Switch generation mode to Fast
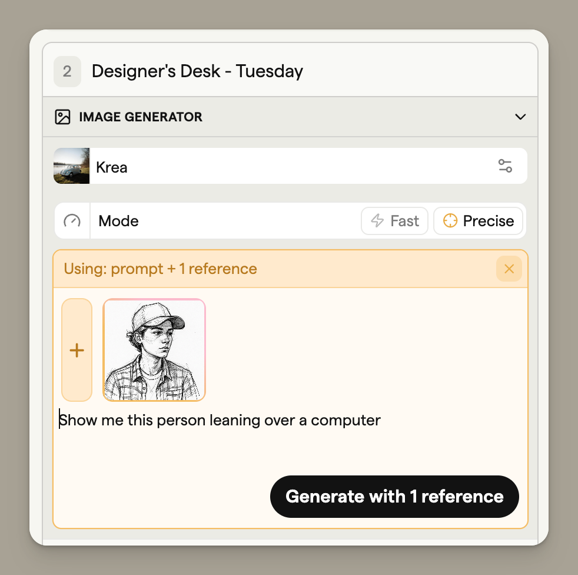Screen dimensions: 578x575 click(x=395, y=221)
